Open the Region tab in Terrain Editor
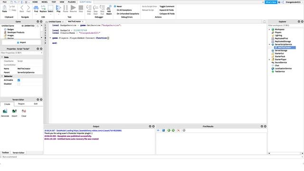 click(x=21, y=104)
